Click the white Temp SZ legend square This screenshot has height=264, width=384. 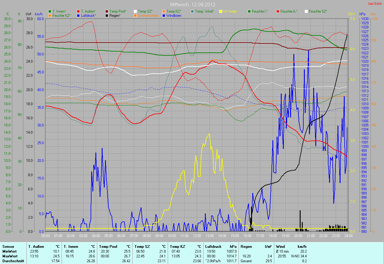coord(135,11)
